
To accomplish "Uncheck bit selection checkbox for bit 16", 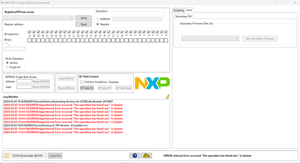I will (x=96, y=32).
